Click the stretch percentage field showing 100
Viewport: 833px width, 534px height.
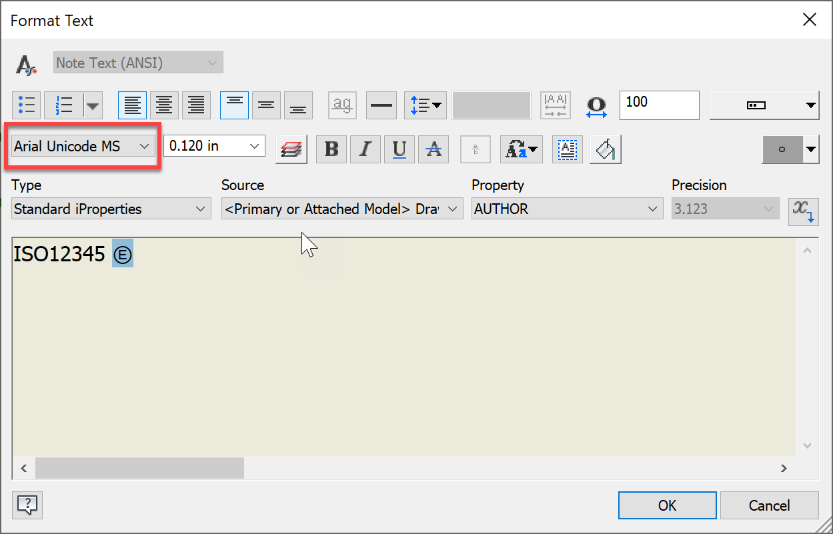pos(659,105)
